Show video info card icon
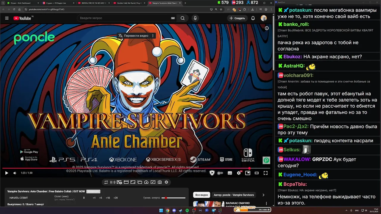The image size is (381, 214). click(x=267, y=28)
